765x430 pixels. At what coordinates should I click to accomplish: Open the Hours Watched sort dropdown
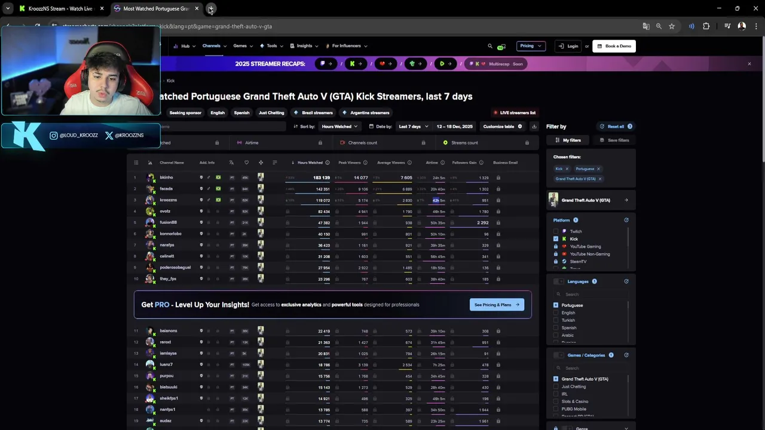[339, 127]
